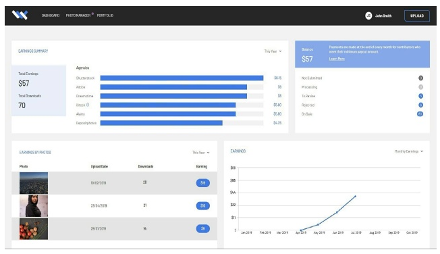Image resolution: width=440 pixels, height=254 pixels.
Task: Open the Photo Manager menu item
Action: coord(78,16)
